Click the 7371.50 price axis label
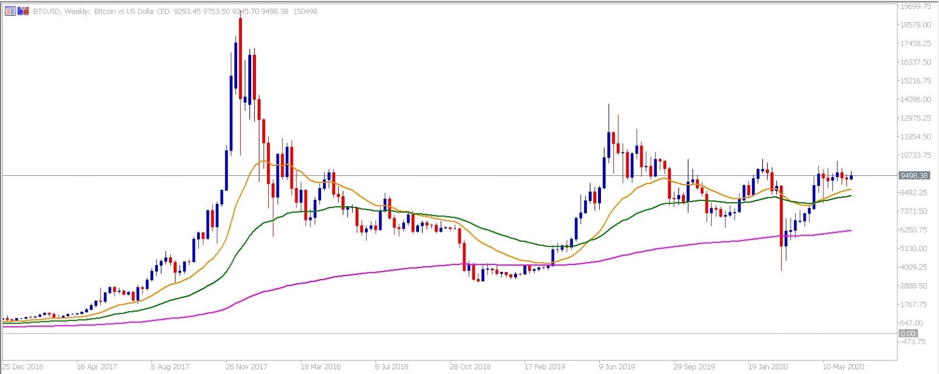This screenshot has width=939, height=374. tap(915, 211)
